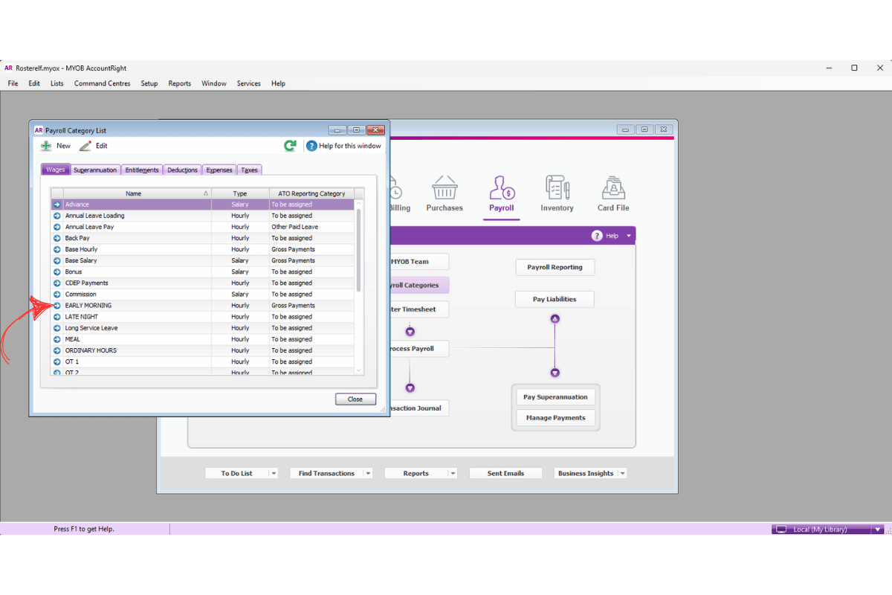Open the Services menu
892x595 pixels.
(249, 83)
